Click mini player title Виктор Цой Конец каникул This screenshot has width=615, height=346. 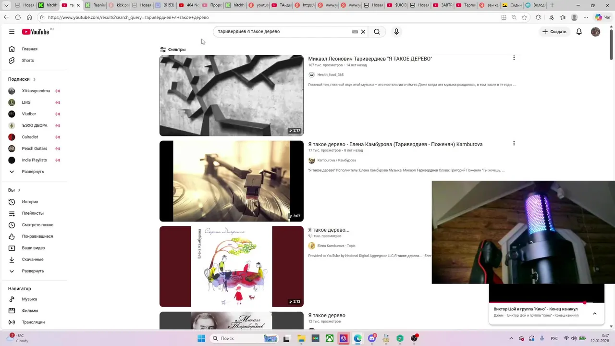click(536, 309)
